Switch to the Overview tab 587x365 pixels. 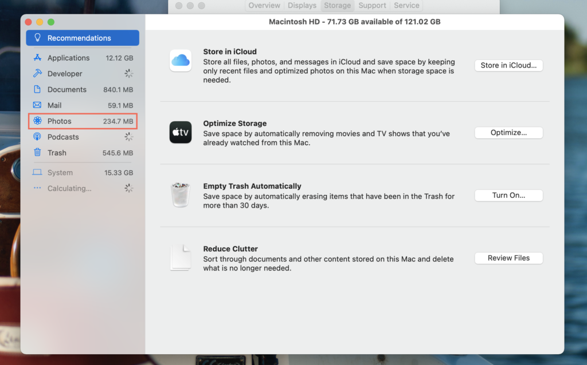point(264,6)
